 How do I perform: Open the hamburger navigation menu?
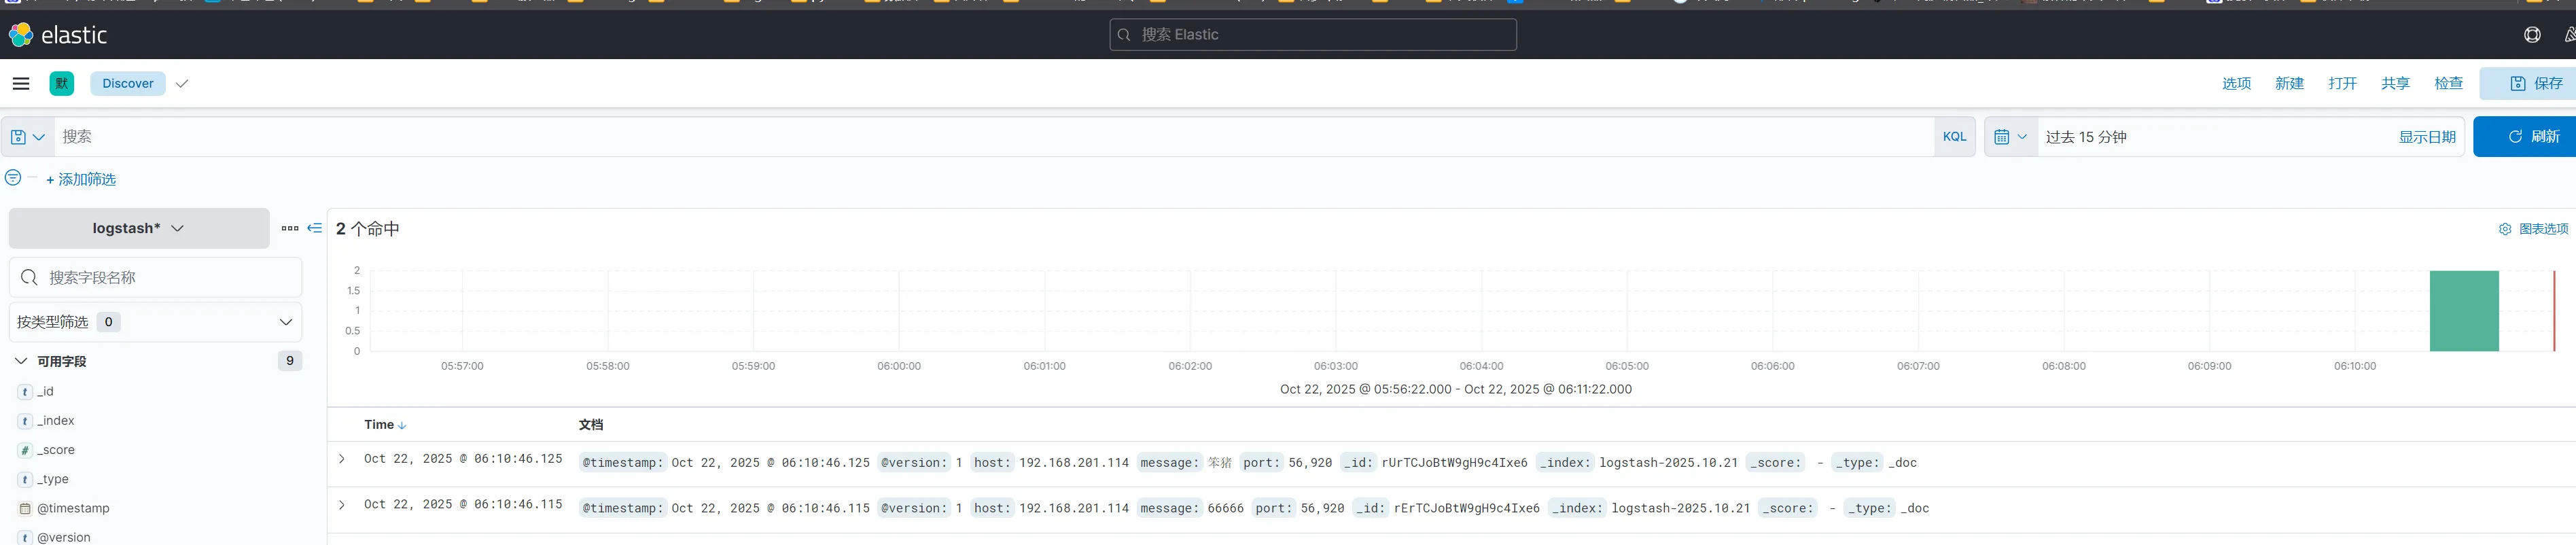(x=21, y=84)
